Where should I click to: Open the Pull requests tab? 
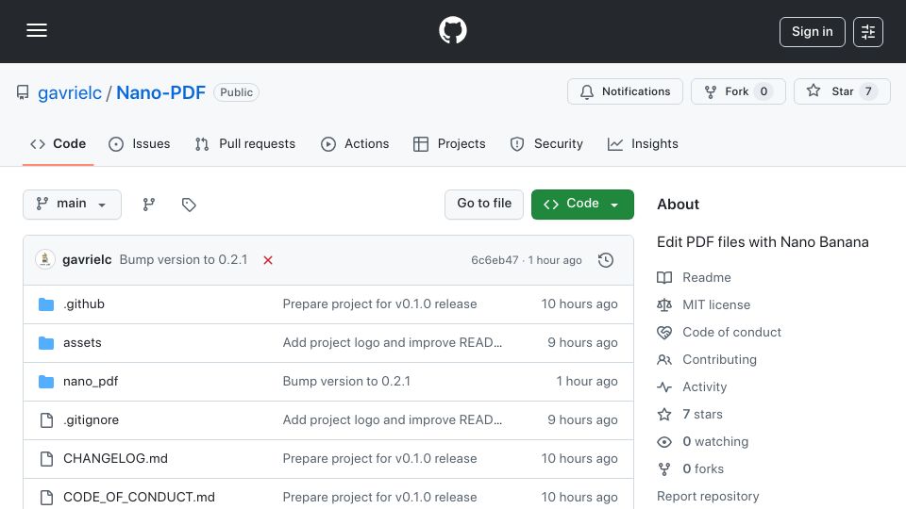point(245,143)
